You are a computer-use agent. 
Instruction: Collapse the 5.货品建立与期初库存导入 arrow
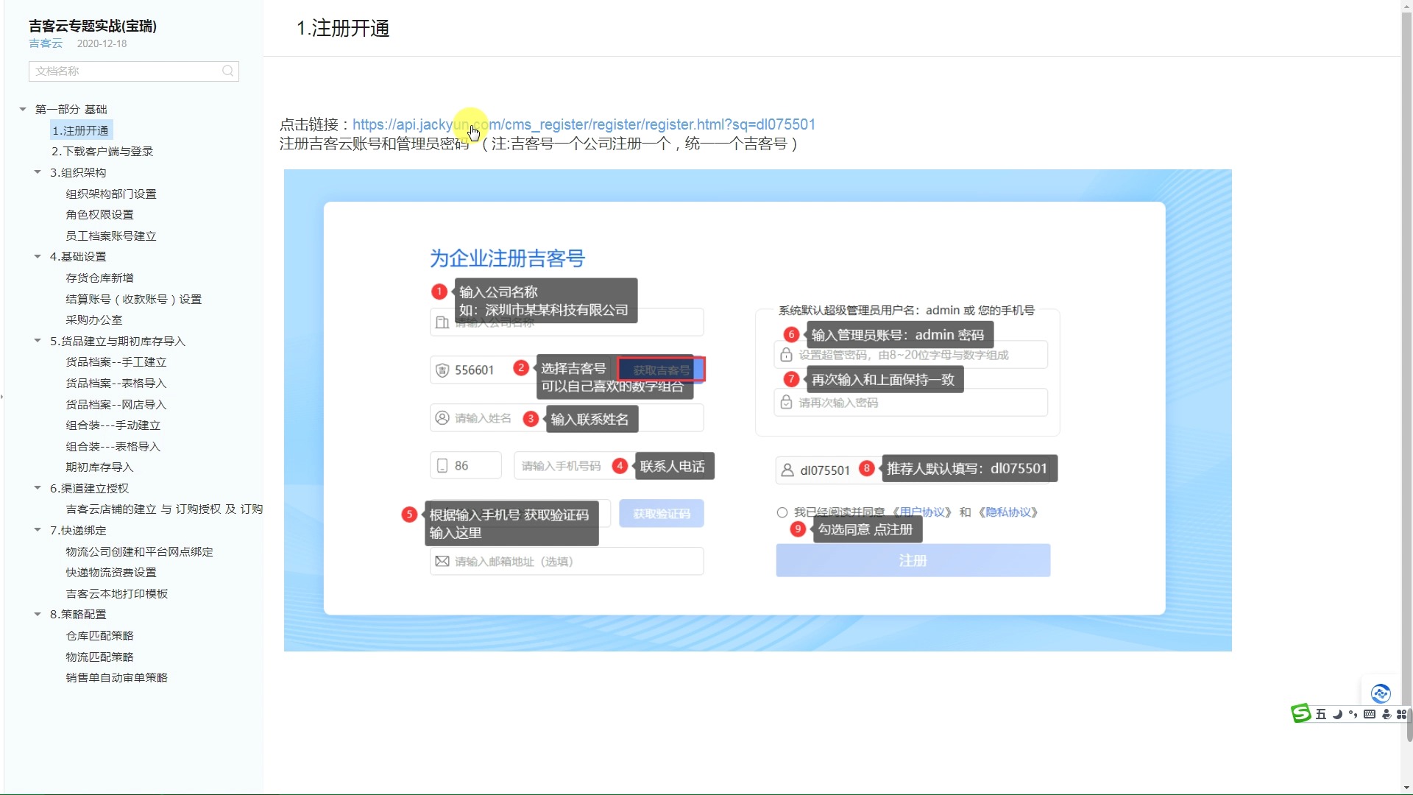[x=38, y=341]
